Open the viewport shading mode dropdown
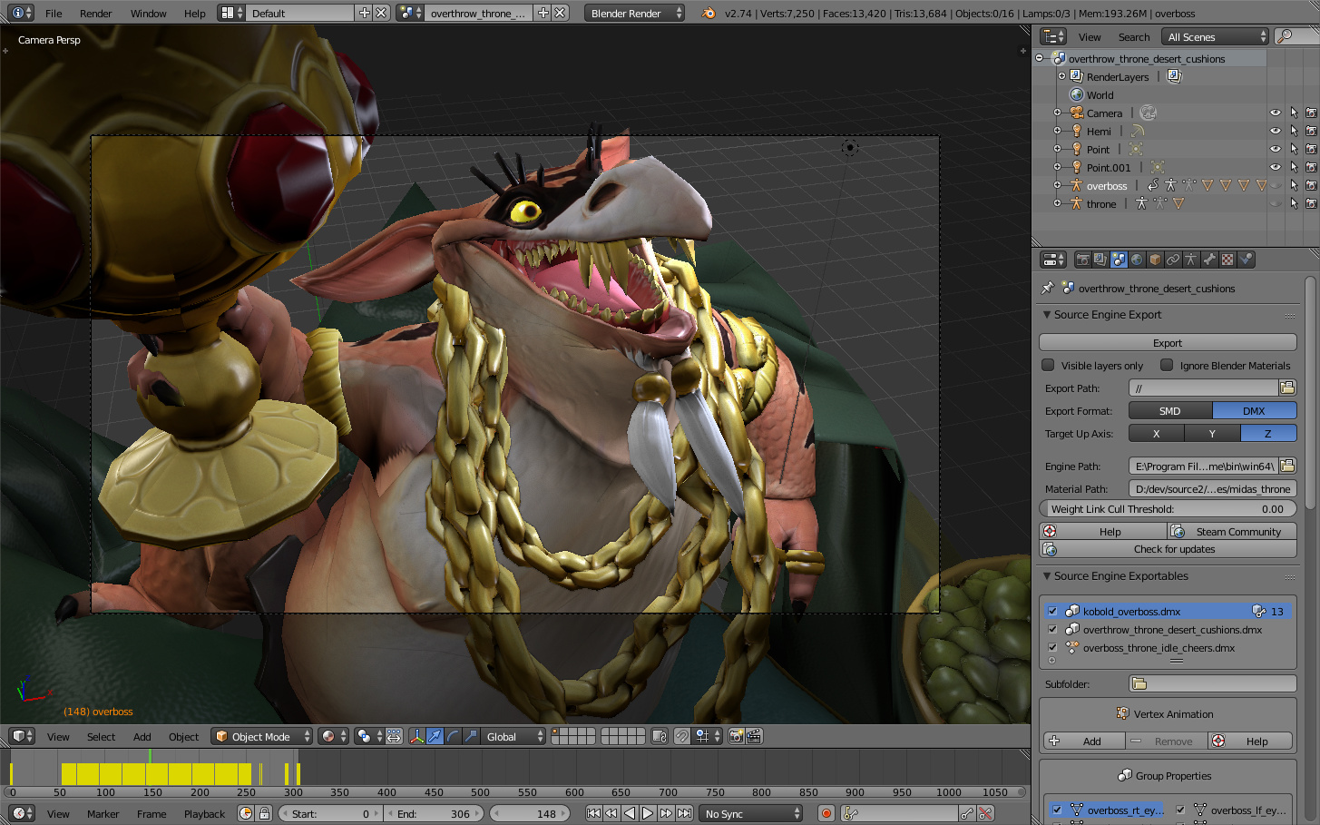1320x825 pixels. 334,736
